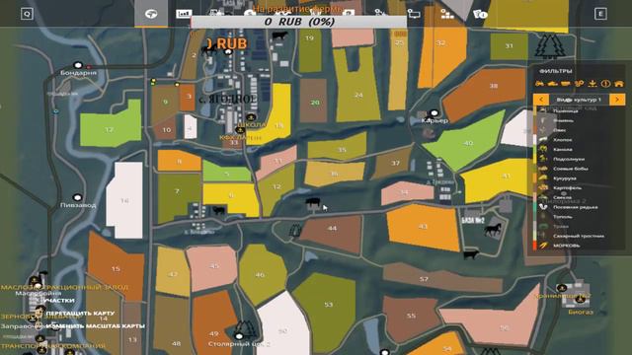The height and width of the screenshot is (355, 632).
Task: Toggle the download-arrow unloading filter icon
Action: click(592, 84)
